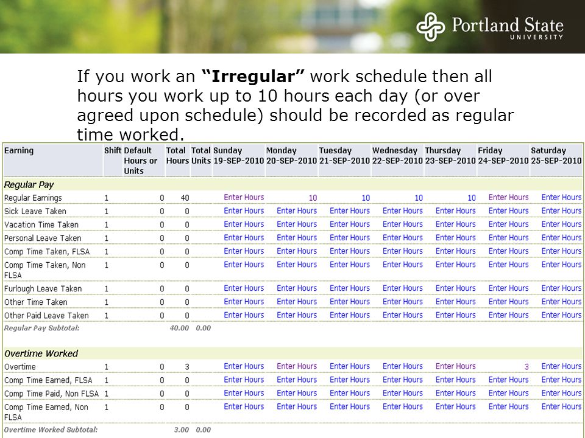Click the Earning column header

click(19, 150)
